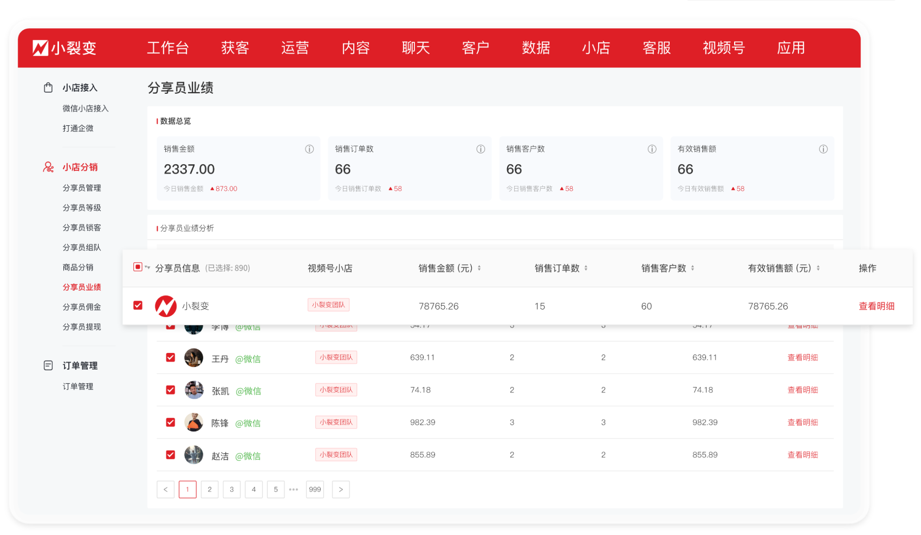This screenshot has height=535, width=921.
Task: Open the 视频号 top menu
Action: click(x=724, y=48)
